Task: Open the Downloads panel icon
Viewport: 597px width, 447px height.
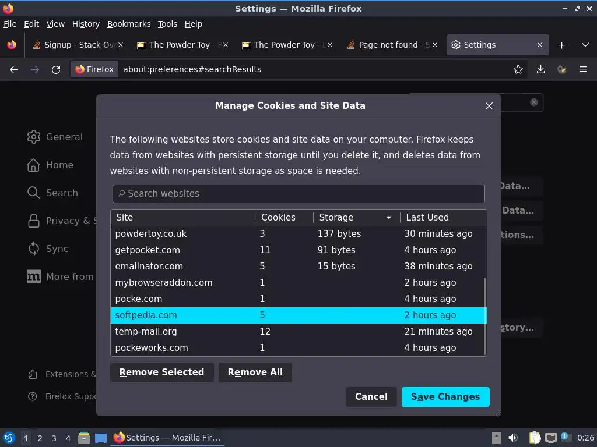Action: pos(540,70)
